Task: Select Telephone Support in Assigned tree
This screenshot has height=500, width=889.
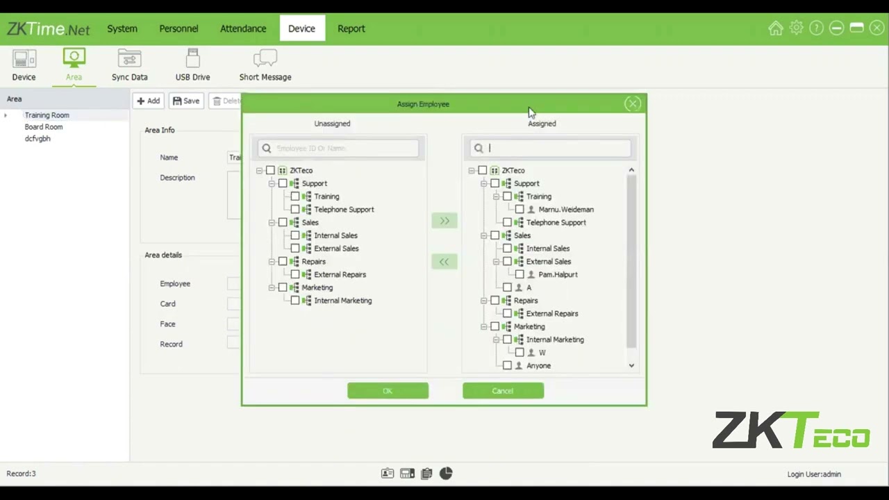Action: coord(556,222)
